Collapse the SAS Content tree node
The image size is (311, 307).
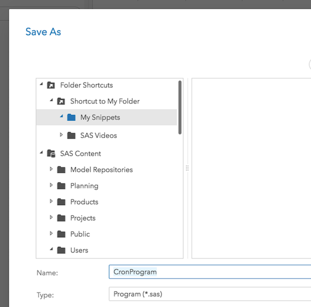[x=41, y=153]
